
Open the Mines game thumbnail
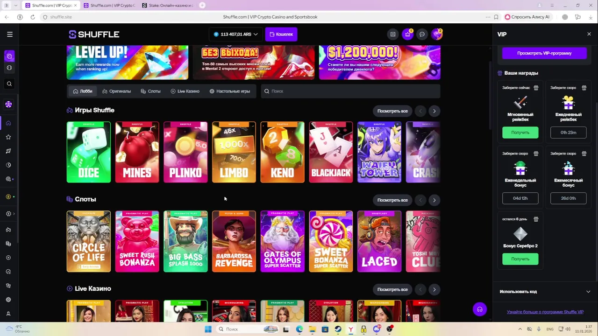coord(137,152)
